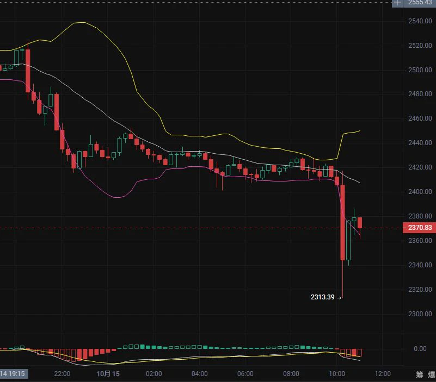
Task: Click the 2520.00 price axis label
Action: coord(420,46)
